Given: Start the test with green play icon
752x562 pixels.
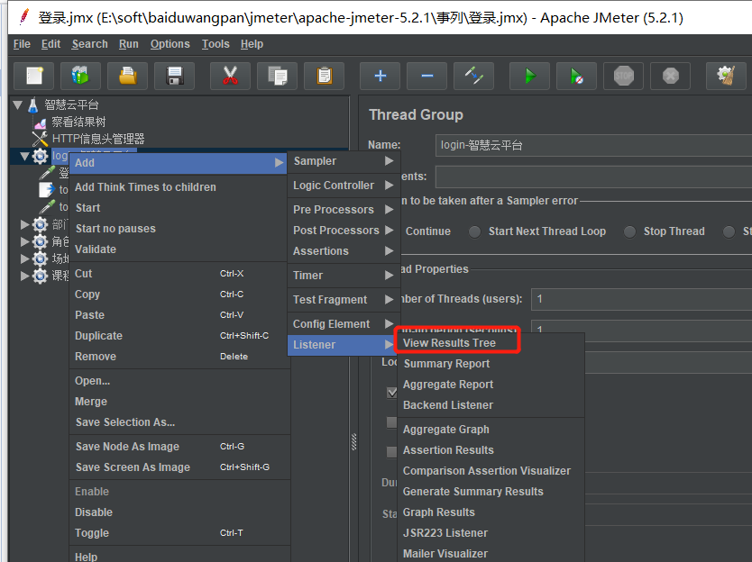Looking at the screenshot, I should pos(529,76).
